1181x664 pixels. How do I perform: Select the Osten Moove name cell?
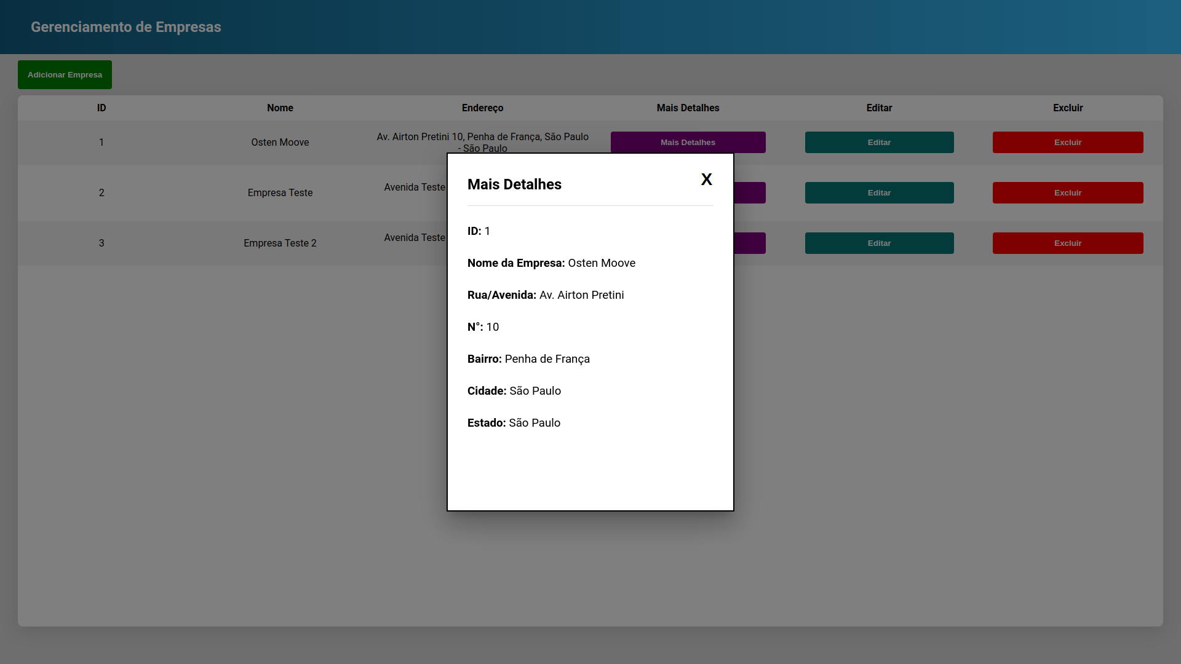[x=280, y=142]
